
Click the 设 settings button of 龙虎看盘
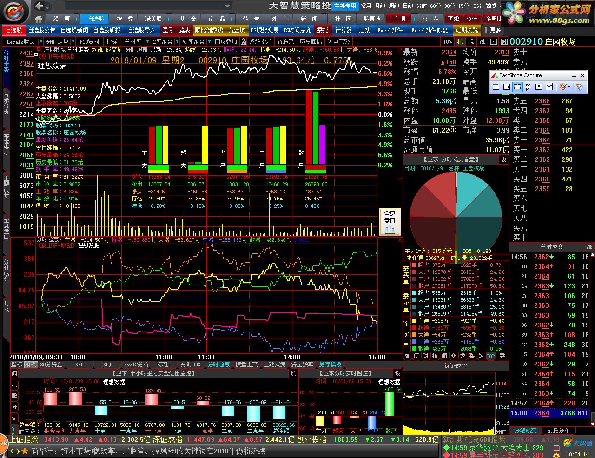503,159
